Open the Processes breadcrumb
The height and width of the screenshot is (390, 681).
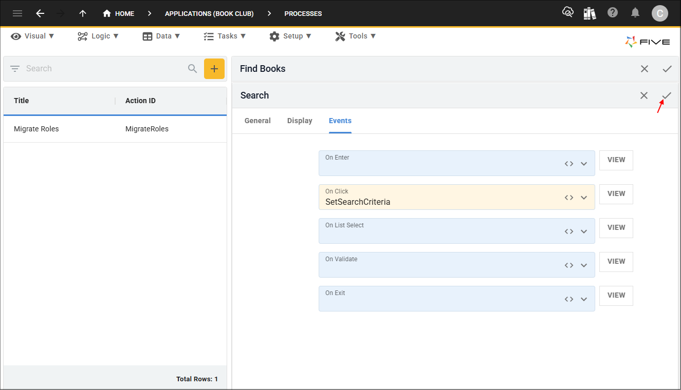pos(303,14)
